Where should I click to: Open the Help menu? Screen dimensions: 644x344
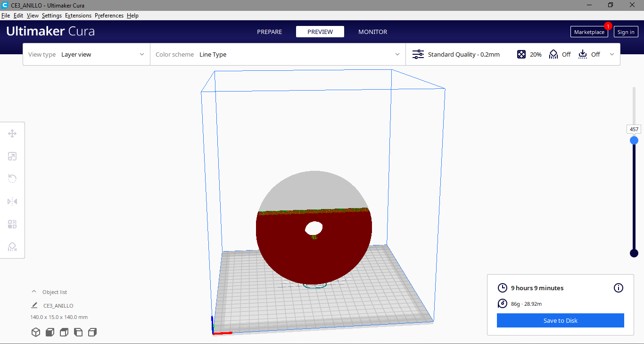point(132,16)
